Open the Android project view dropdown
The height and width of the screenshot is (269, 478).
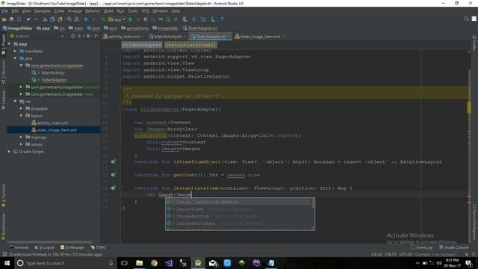click(37, 36)
